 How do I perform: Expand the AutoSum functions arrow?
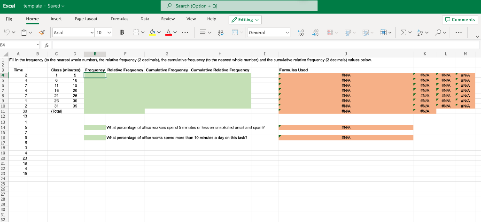pyautogui.click(x=411, y=32)
